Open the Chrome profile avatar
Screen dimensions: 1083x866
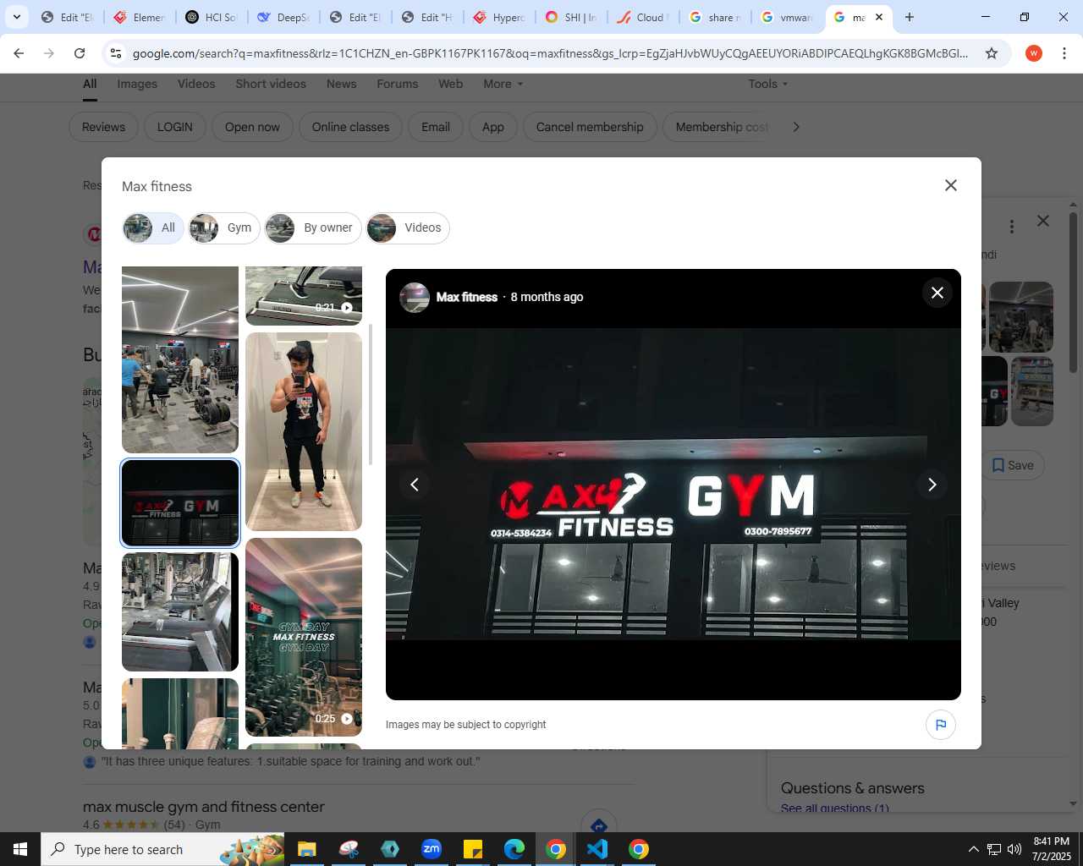tap(1033, 53)
